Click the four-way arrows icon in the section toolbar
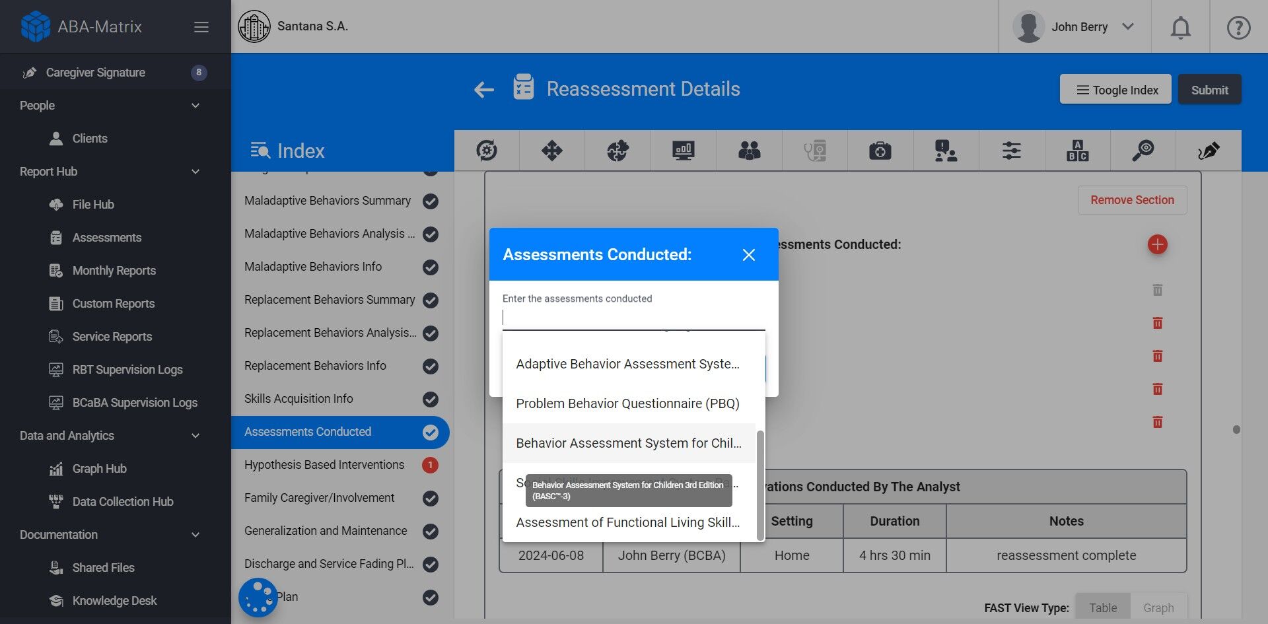 click(x=552, y=151)
